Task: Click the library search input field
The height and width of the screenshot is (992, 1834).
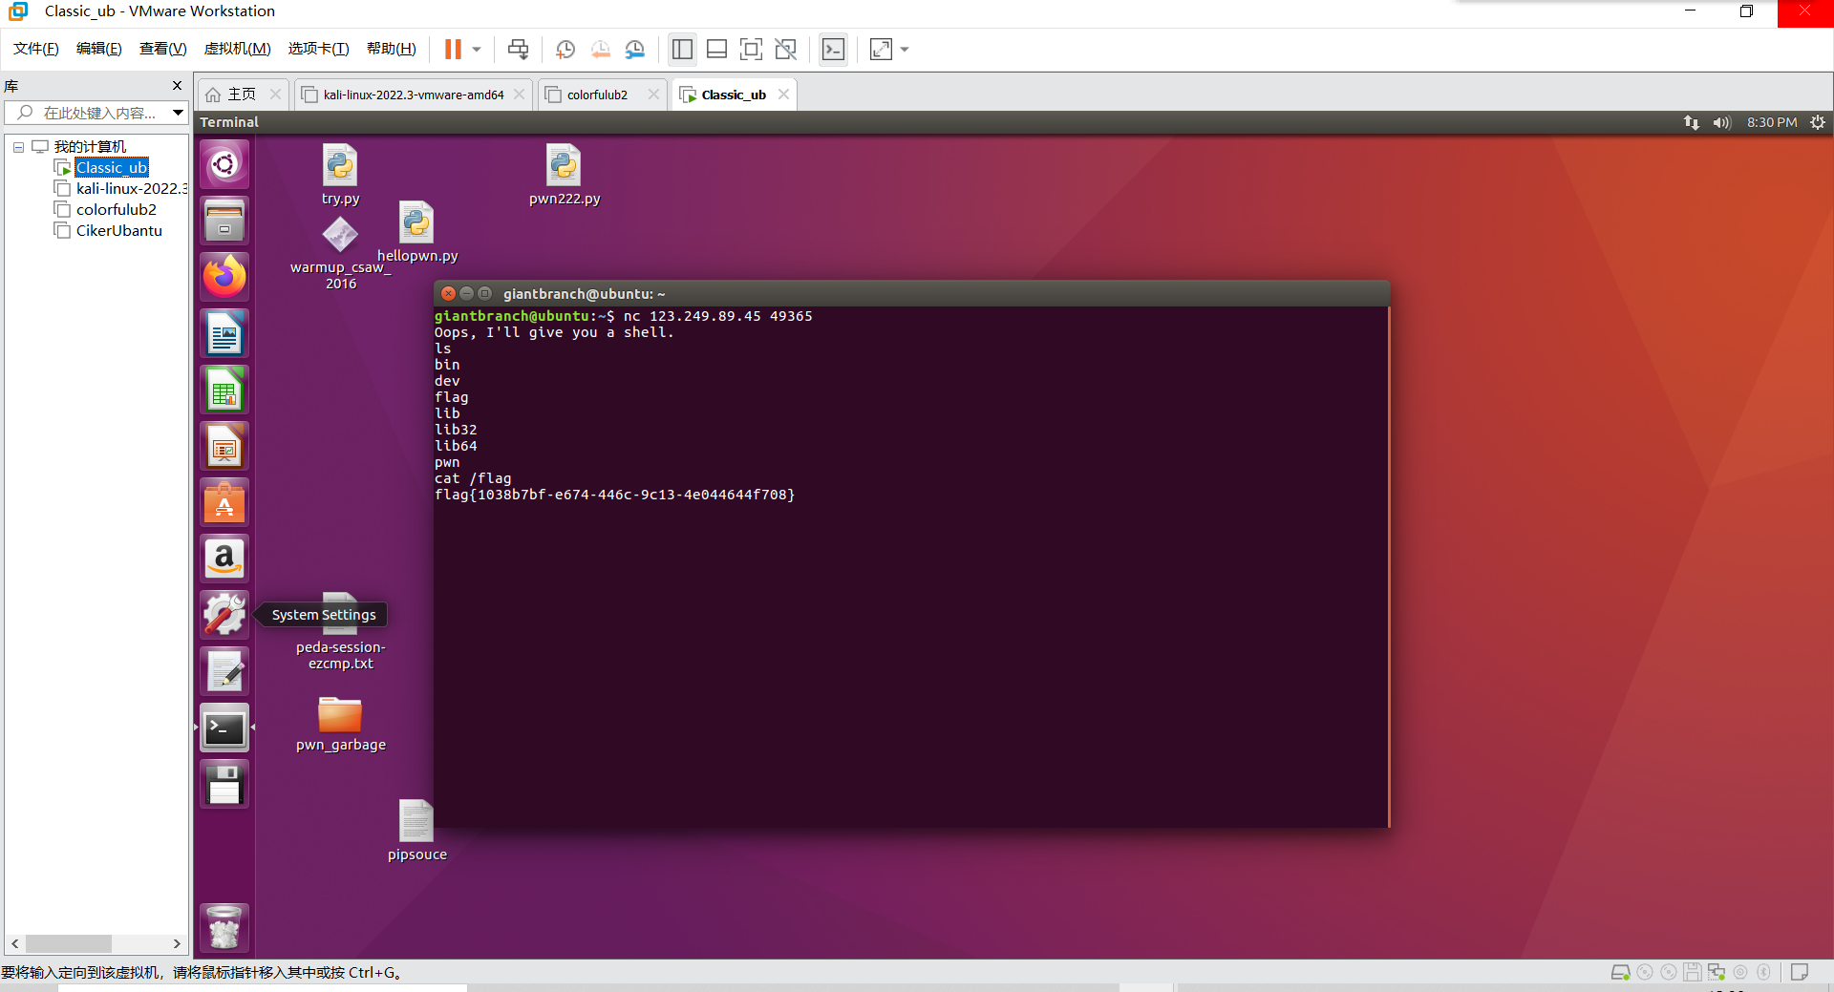Action: pos(96,113)
